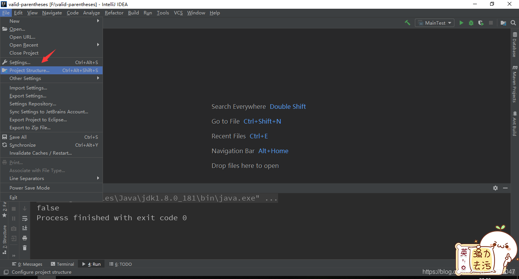Run MainTest with coverage icon
Image resolution: width=519 pixels, height=279 pixels.
tap(481, 23)
